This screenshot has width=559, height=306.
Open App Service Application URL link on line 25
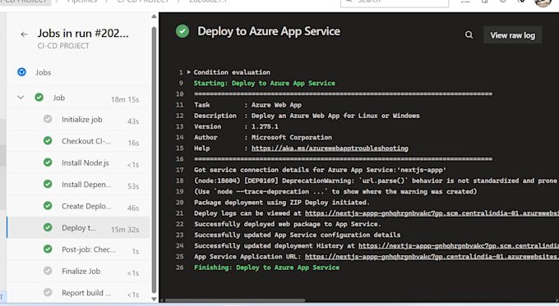point(432,257)
